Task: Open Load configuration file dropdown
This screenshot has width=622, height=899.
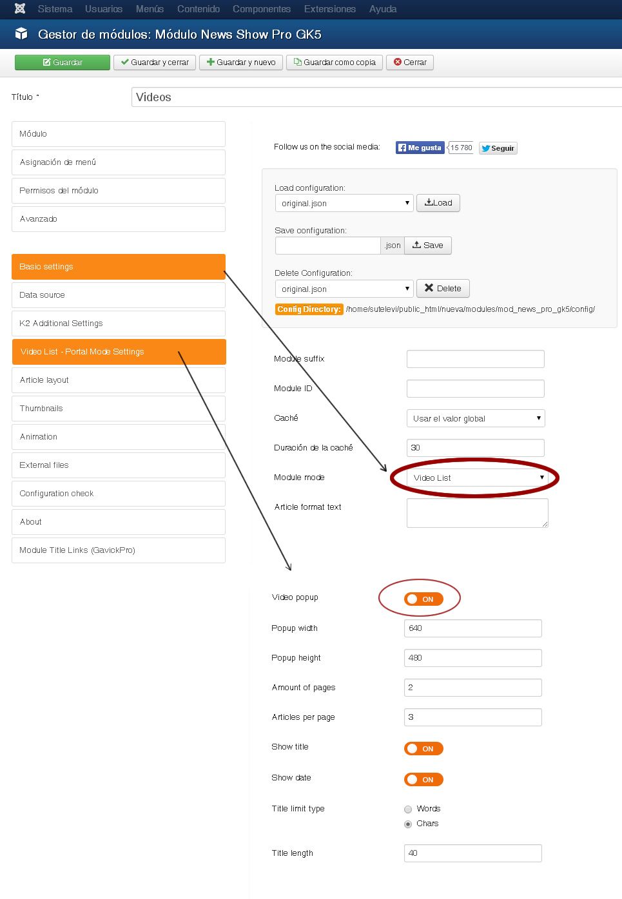Action: pos(344,203)
